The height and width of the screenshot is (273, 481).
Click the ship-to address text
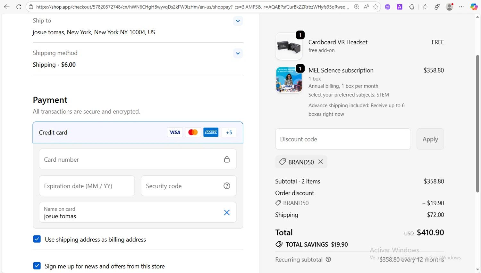94,32
